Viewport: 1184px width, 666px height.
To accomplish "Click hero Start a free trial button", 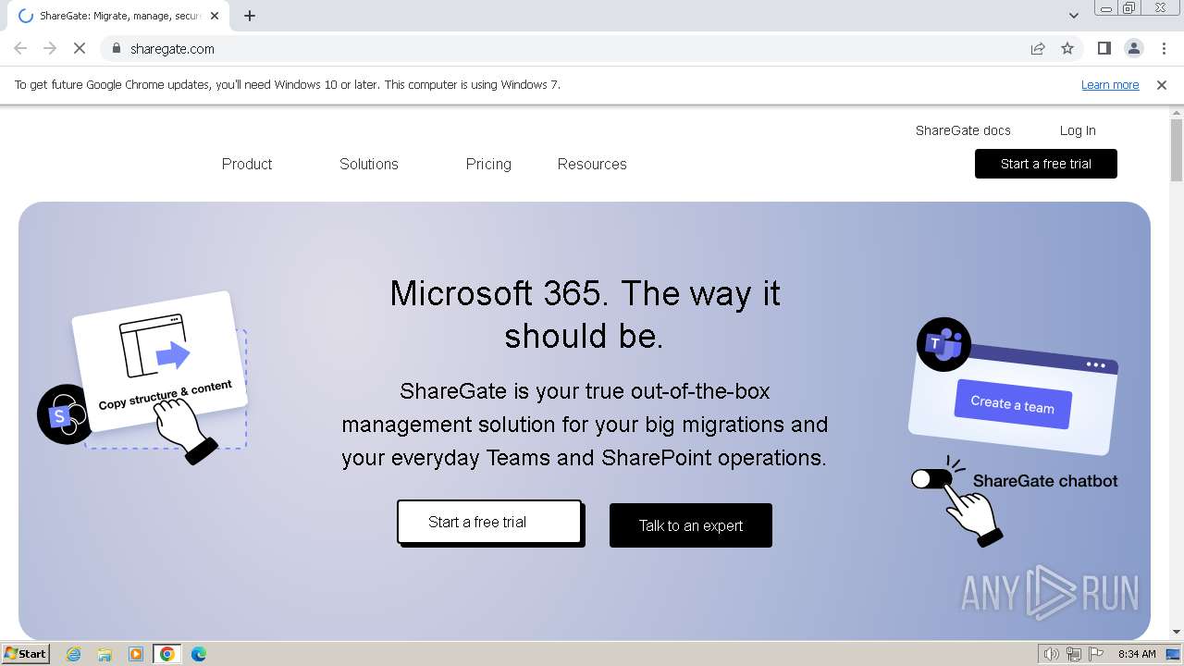I will click(x=489, y=522).
